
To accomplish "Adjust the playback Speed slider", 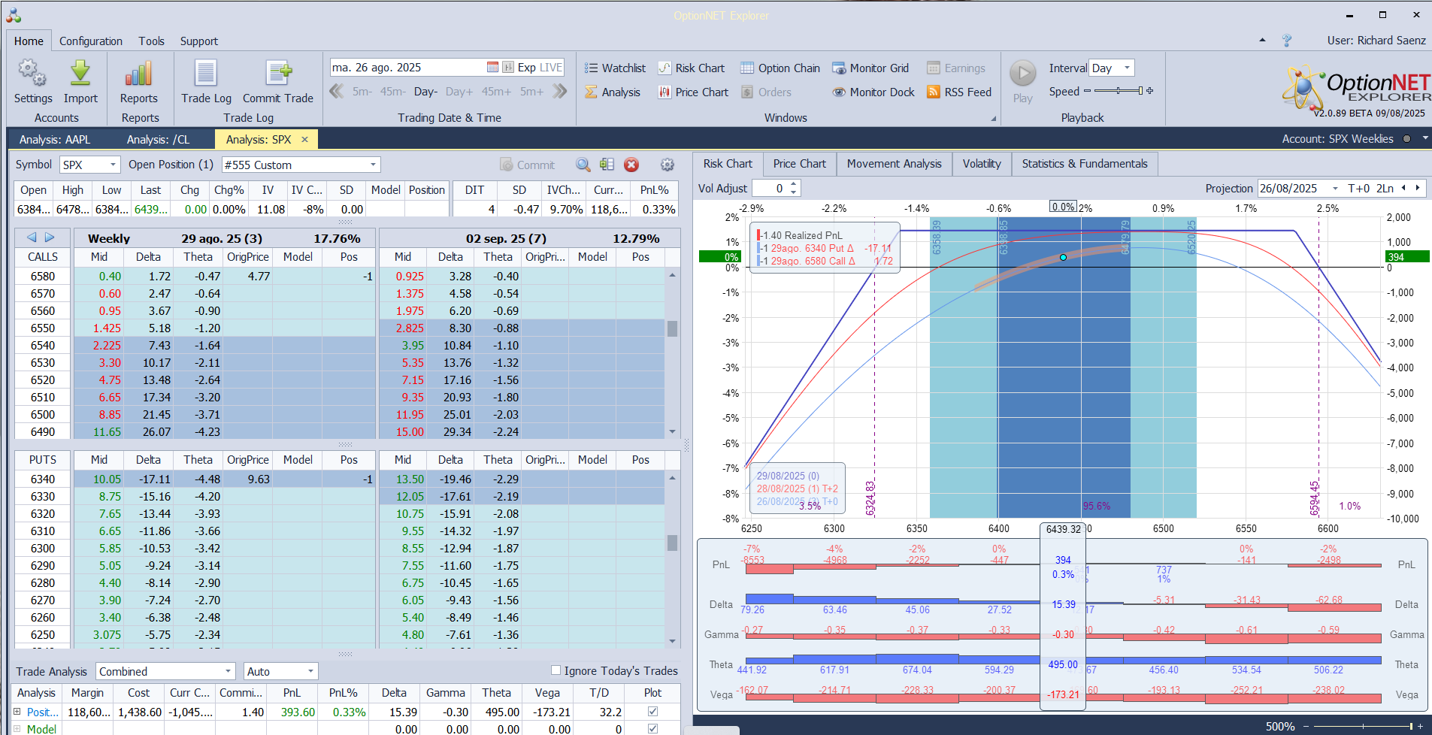I will coord(1119,91).
